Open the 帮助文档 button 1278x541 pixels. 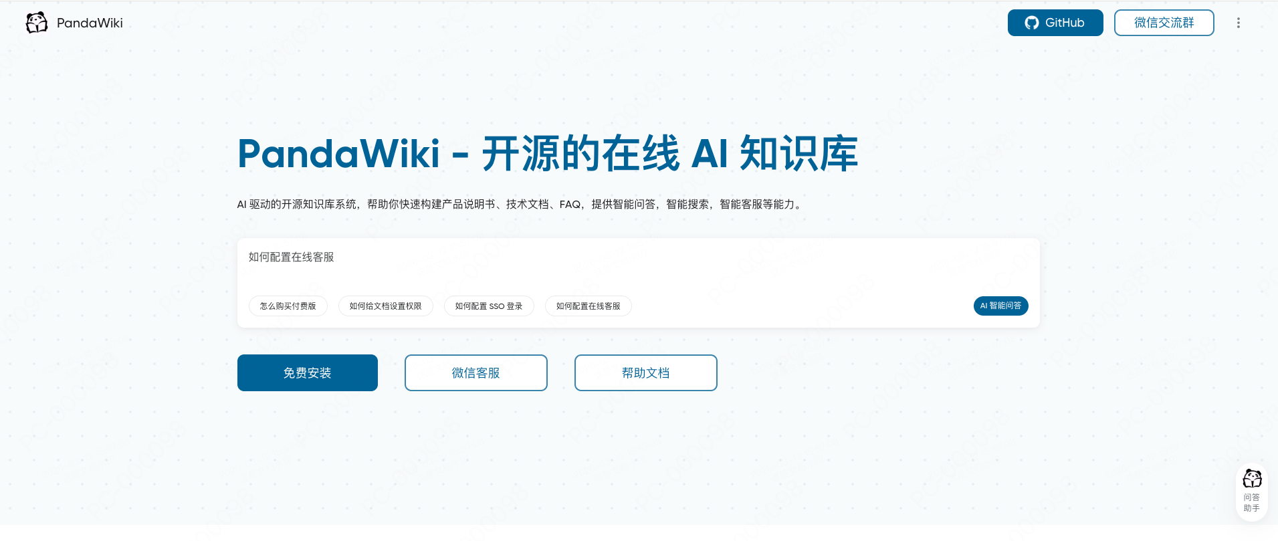coord(646,372)
